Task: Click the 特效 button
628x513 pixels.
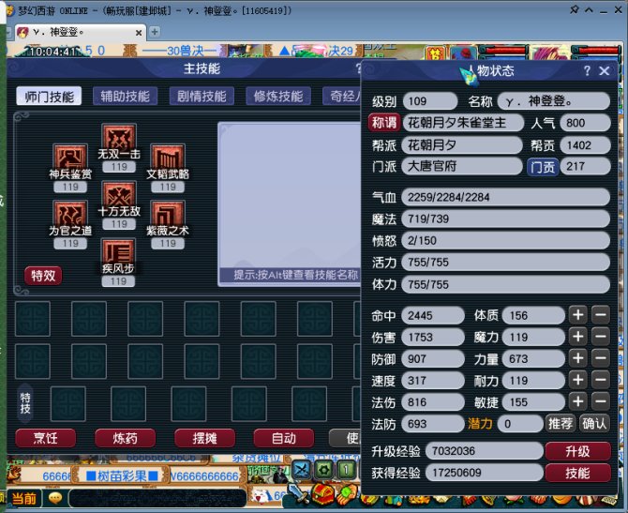Action: click(43, 276)
